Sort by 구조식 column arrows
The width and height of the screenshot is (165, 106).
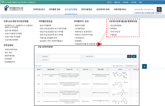pos(129,70)
